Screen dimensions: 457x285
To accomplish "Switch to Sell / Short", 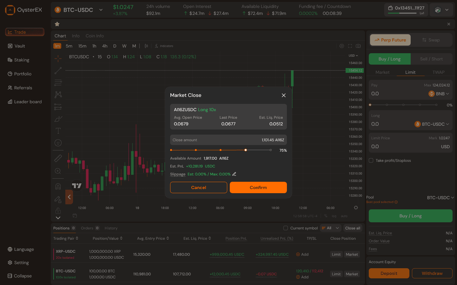I will pyautogui.click(x=431, y=59).
